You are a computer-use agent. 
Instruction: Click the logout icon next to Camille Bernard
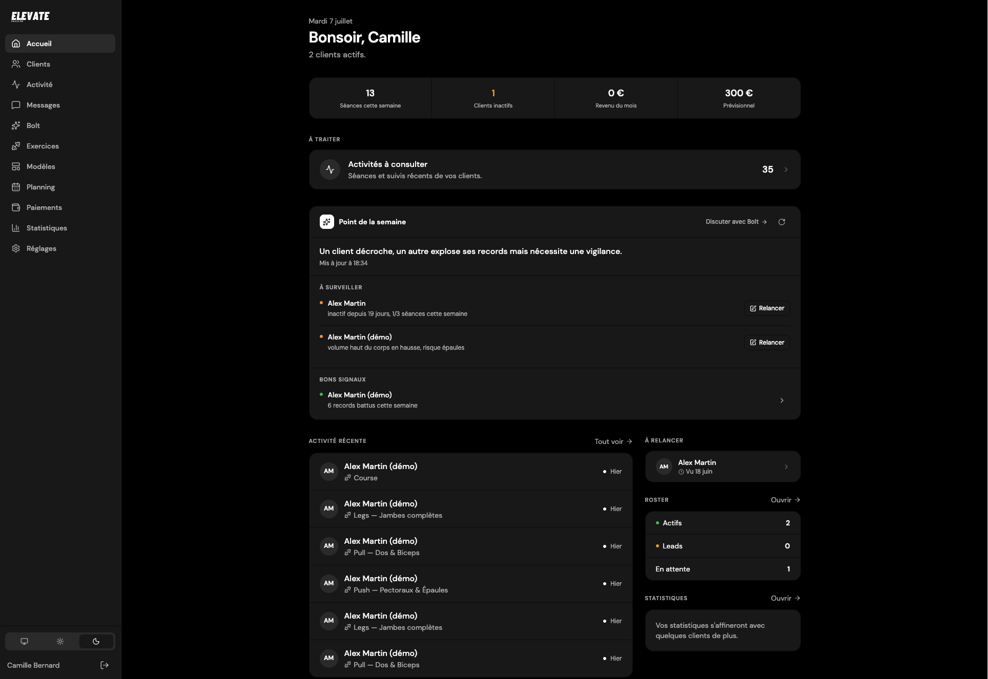tap(105, 665)
